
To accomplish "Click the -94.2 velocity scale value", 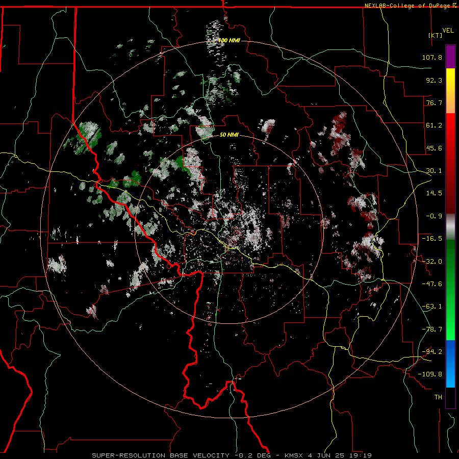I will (432, 352).
